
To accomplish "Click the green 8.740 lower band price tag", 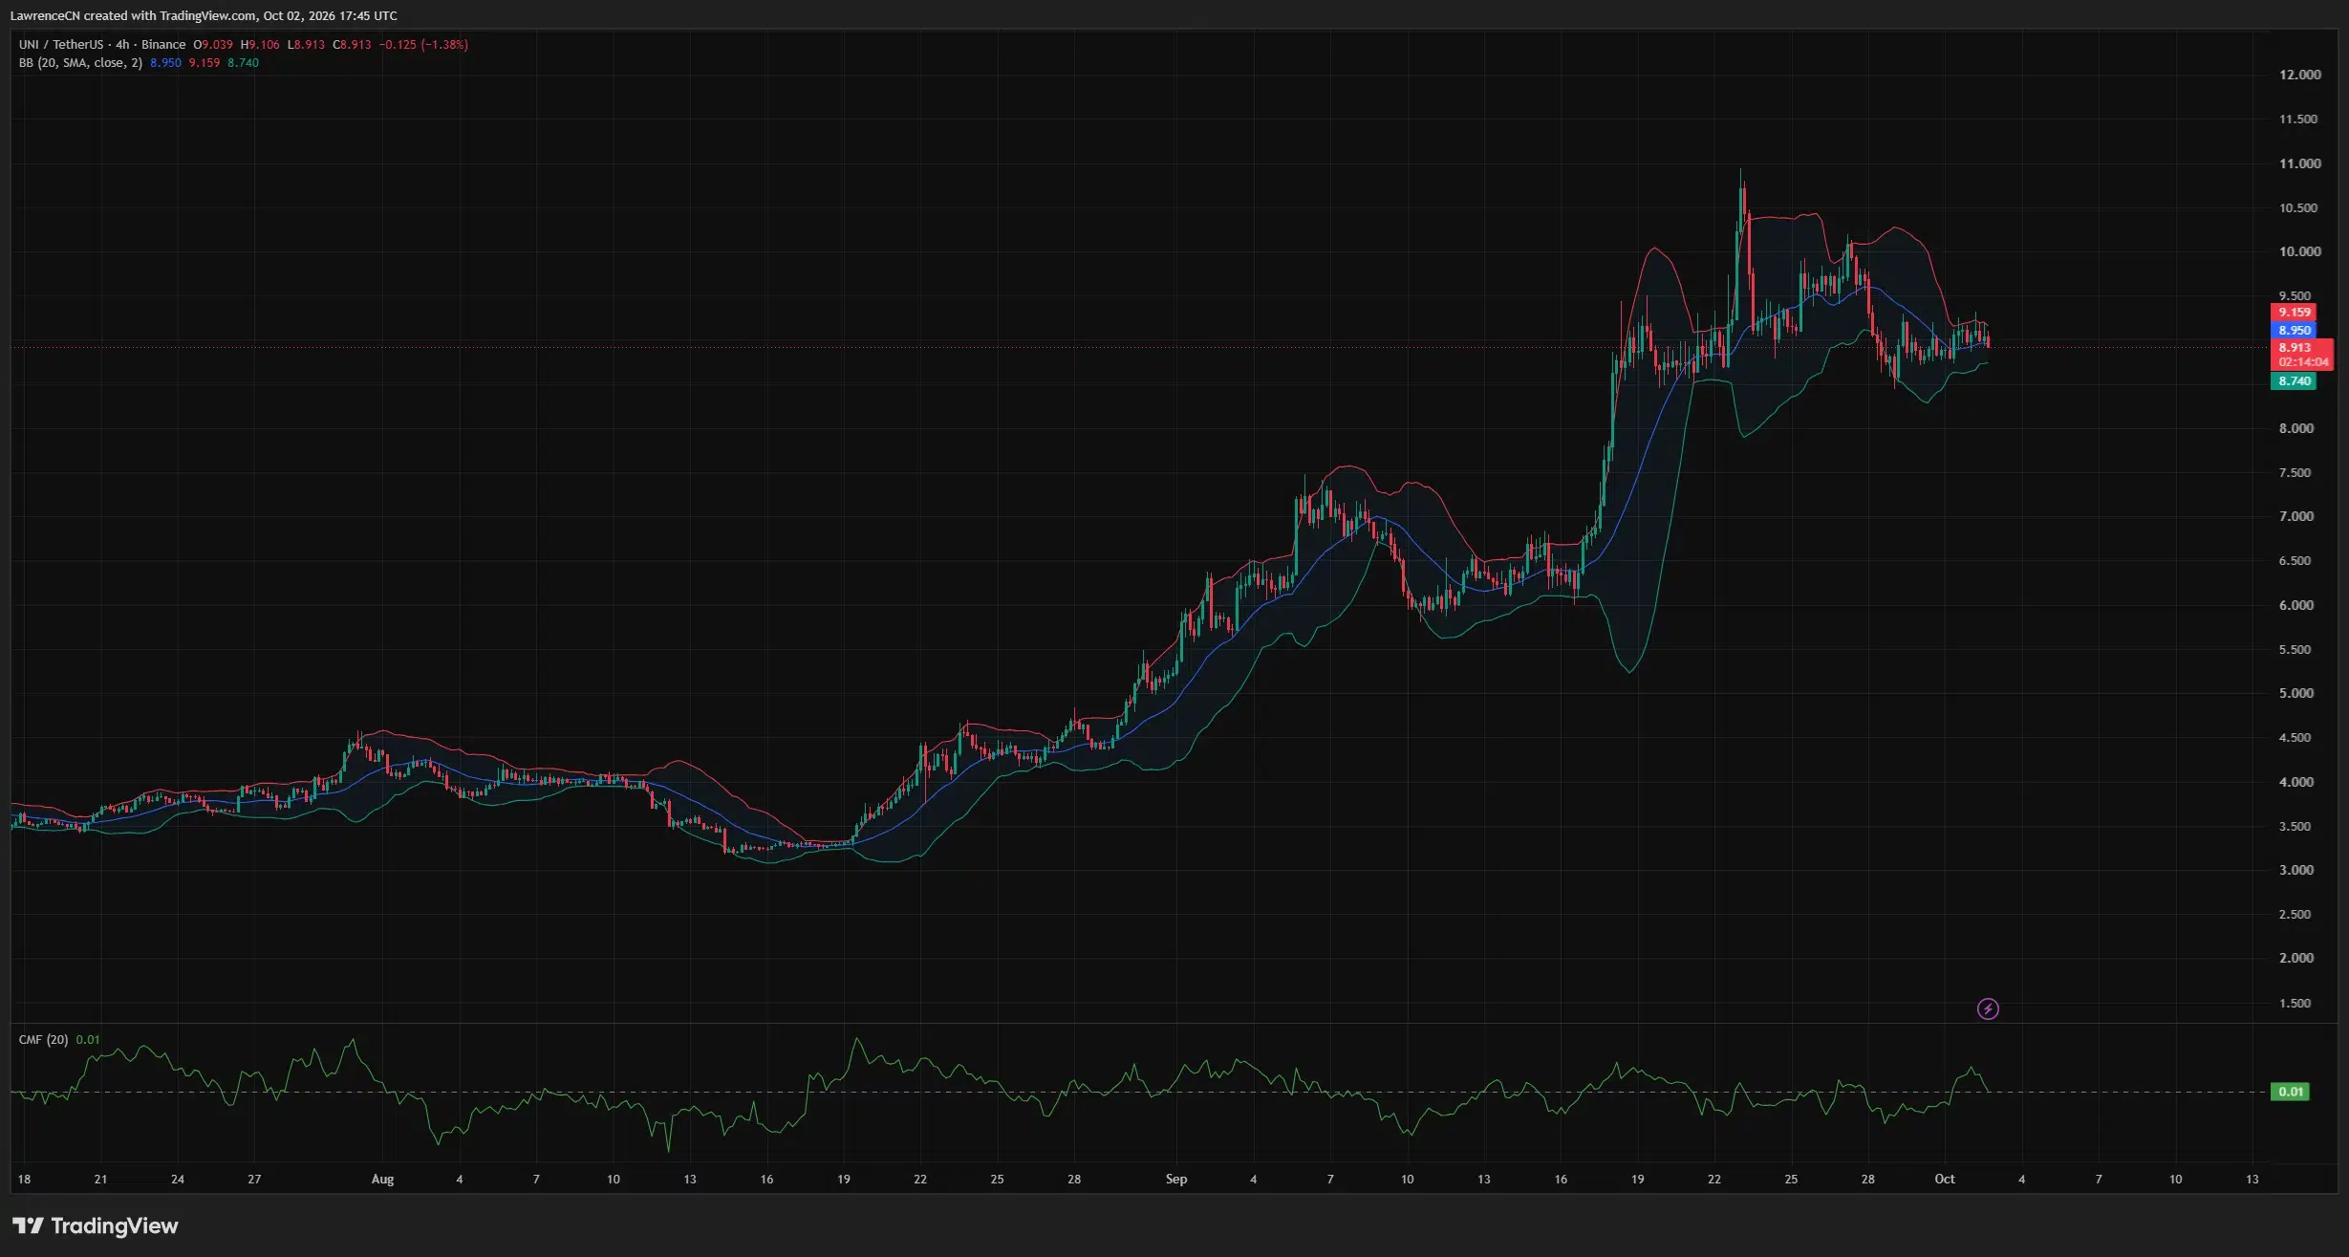I will (2294, 381).
